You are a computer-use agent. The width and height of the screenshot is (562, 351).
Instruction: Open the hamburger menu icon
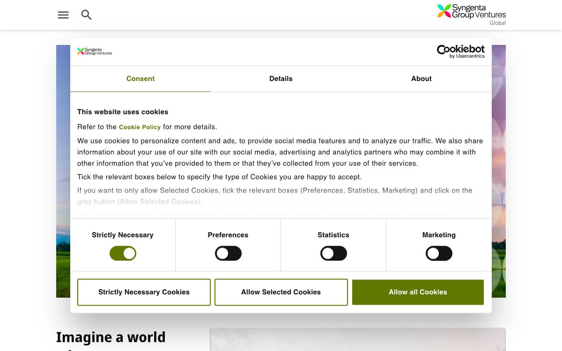coord(63,15)
